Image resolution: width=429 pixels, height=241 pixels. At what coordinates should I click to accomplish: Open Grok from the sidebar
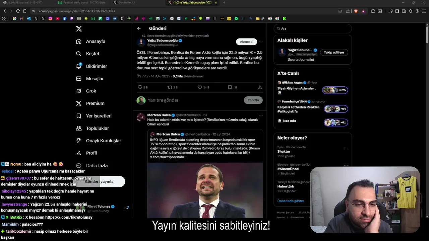pos(86,91)
